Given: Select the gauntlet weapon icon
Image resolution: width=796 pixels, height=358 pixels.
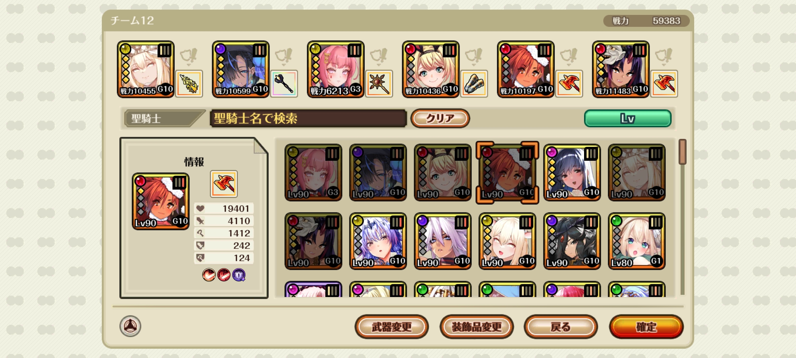Looking at the screenshot, I should coord(474,84).
